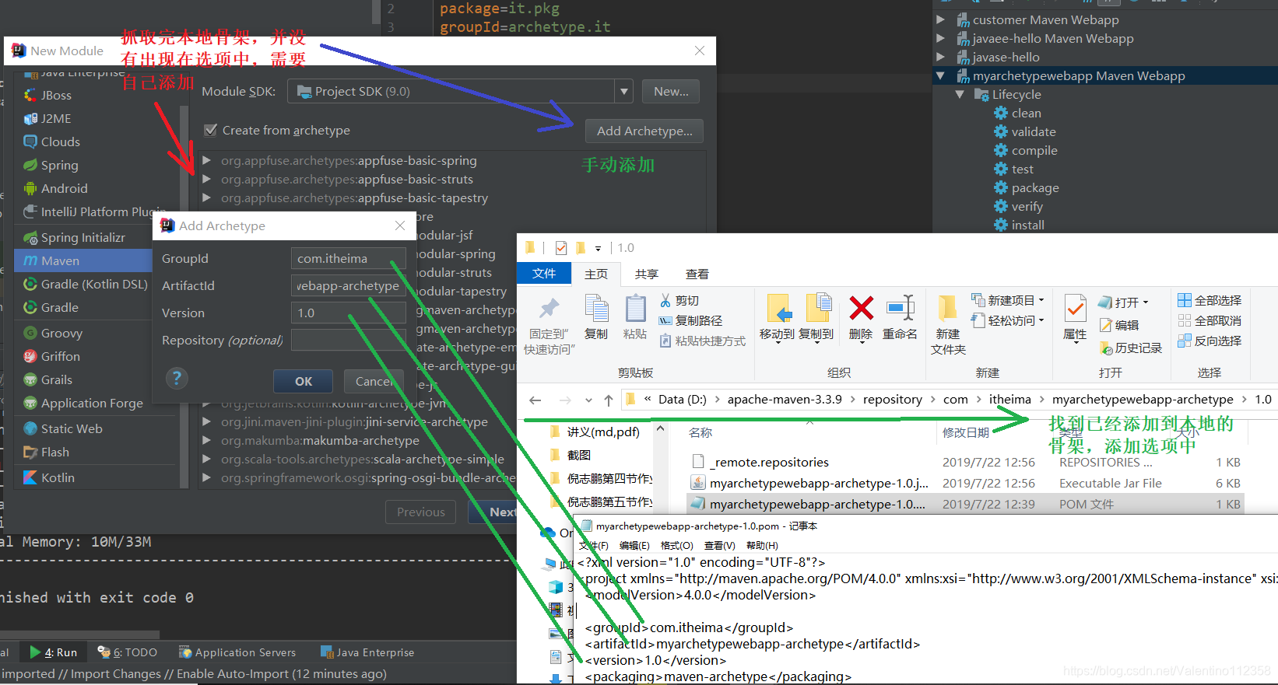Click the Version input field

(348, 313)
